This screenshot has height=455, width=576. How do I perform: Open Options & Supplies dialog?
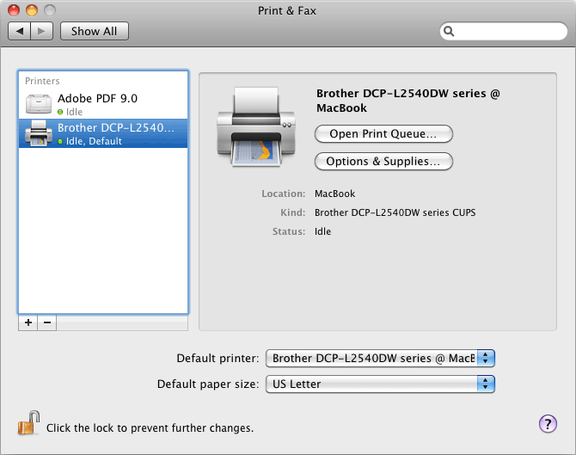[383, 162]
